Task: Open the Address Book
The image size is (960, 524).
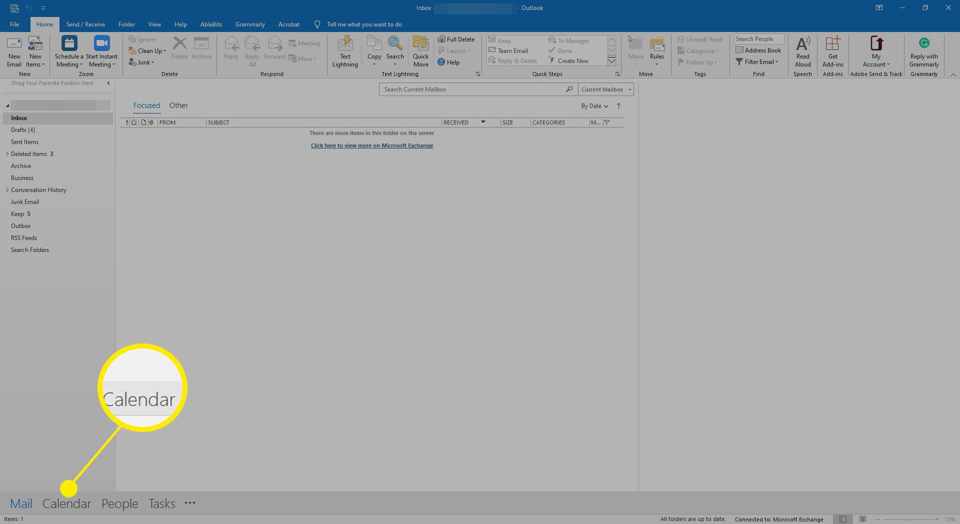Action: (758, 50)
